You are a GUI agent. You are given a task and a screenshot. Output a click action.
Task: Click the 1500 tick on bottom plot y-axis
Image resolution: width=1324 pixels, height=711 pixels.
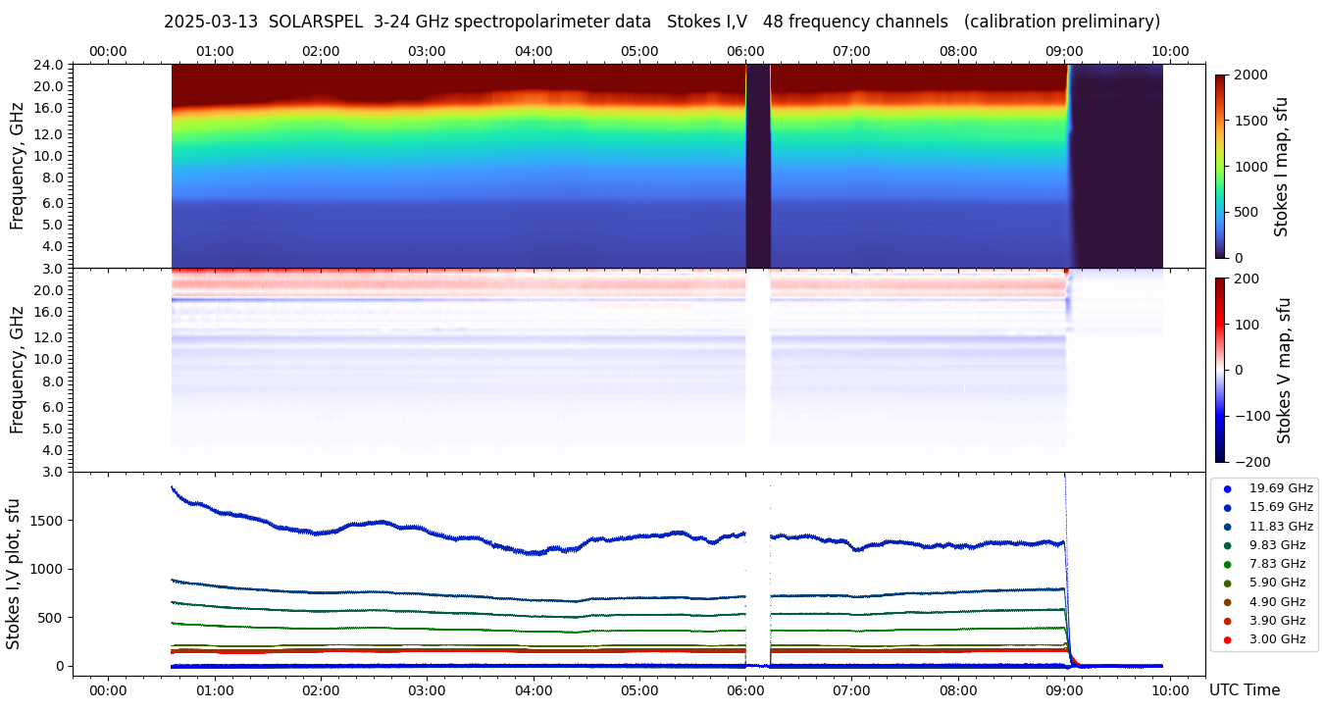(45, 521)
